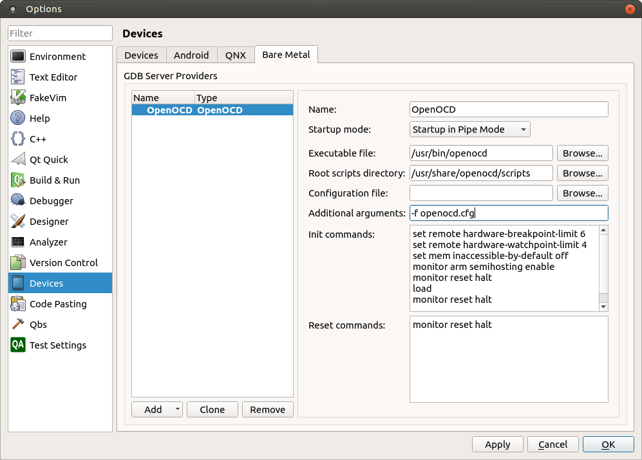Image resolution: width=642 pixels, height=460 pixels.
Task: Open the Version Control icon
Action: pos(18,263)
